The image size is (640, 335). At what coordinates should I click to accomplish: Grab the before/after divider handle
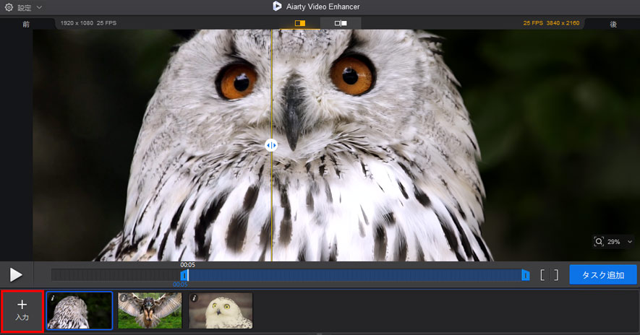pos(271,144)
